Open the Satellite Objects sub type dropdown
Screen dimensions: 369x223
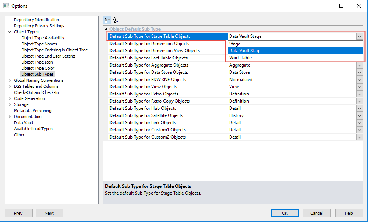coord(360,115)
